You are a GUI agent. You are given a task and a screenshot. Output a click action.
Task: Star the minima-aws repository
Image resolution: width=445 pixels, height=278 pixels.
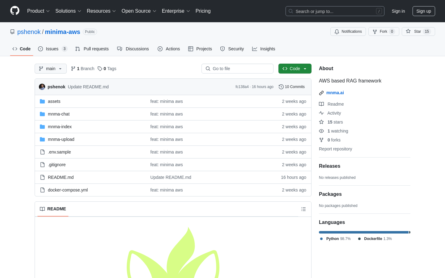coord(418,32)
